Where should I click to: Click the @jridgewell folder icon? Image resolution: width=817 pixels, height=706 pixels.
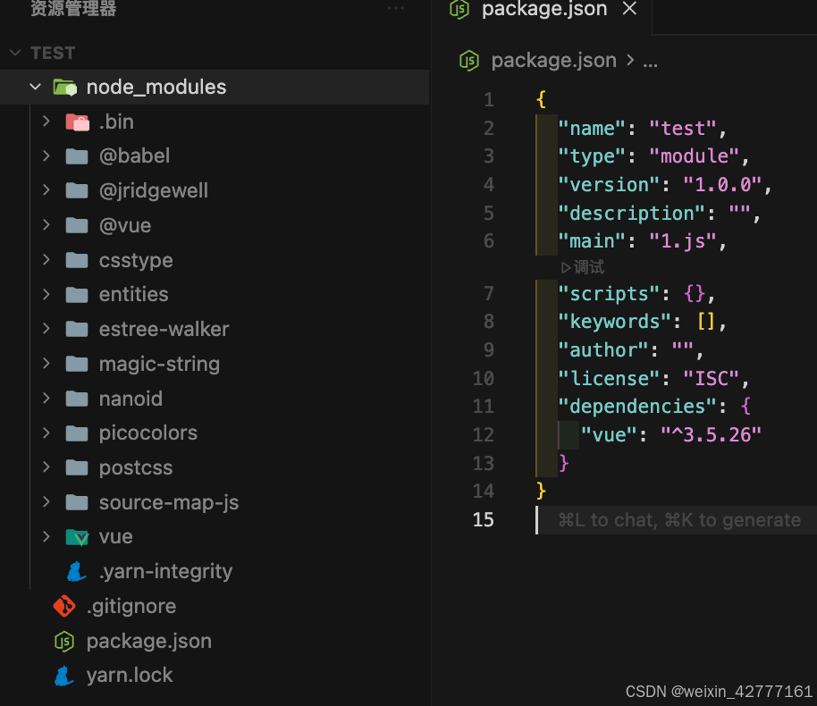[77, 190]
